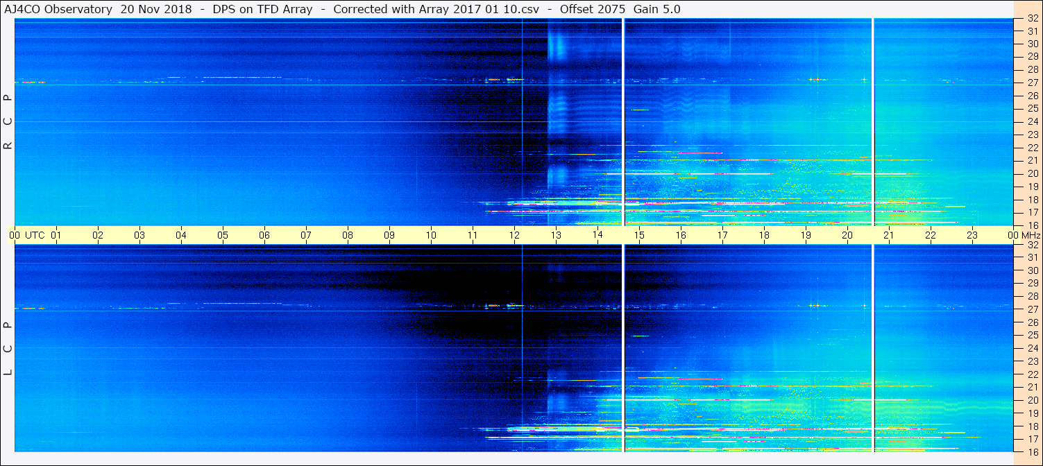The image size is (1043, 466).
Task: Click 'Corrected with Array 2017 01 10.csv' text
Action: pos(436,9)
